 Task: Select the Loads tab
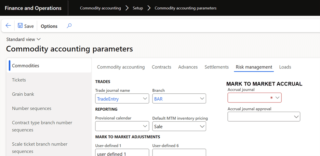tap(285, 67)
